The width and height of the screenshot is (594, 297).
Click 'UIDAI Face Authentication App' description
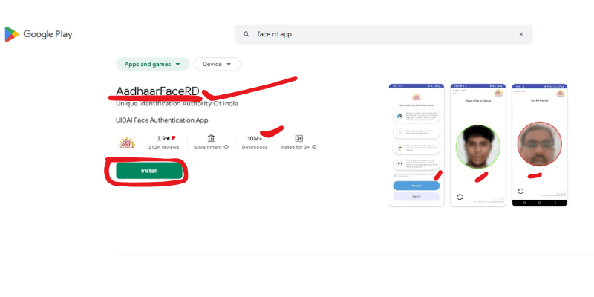[162, 120]
